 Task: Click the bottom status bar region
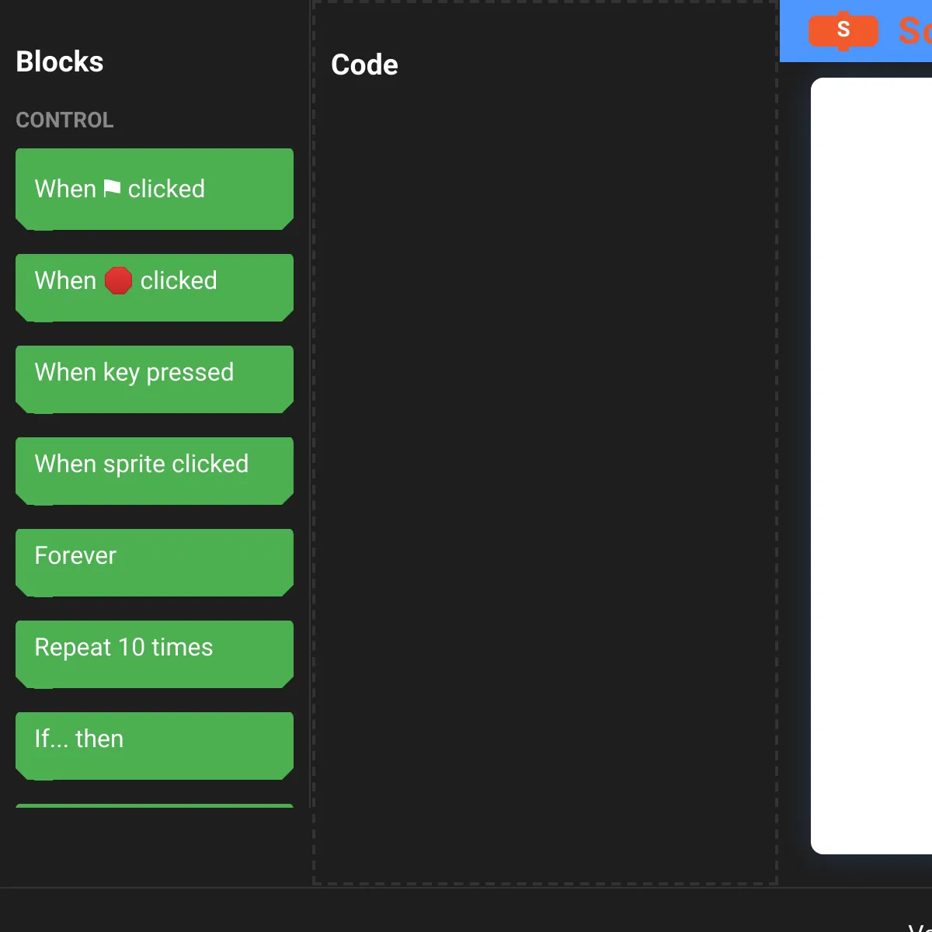pyautogui.click(x=466, y=909)
